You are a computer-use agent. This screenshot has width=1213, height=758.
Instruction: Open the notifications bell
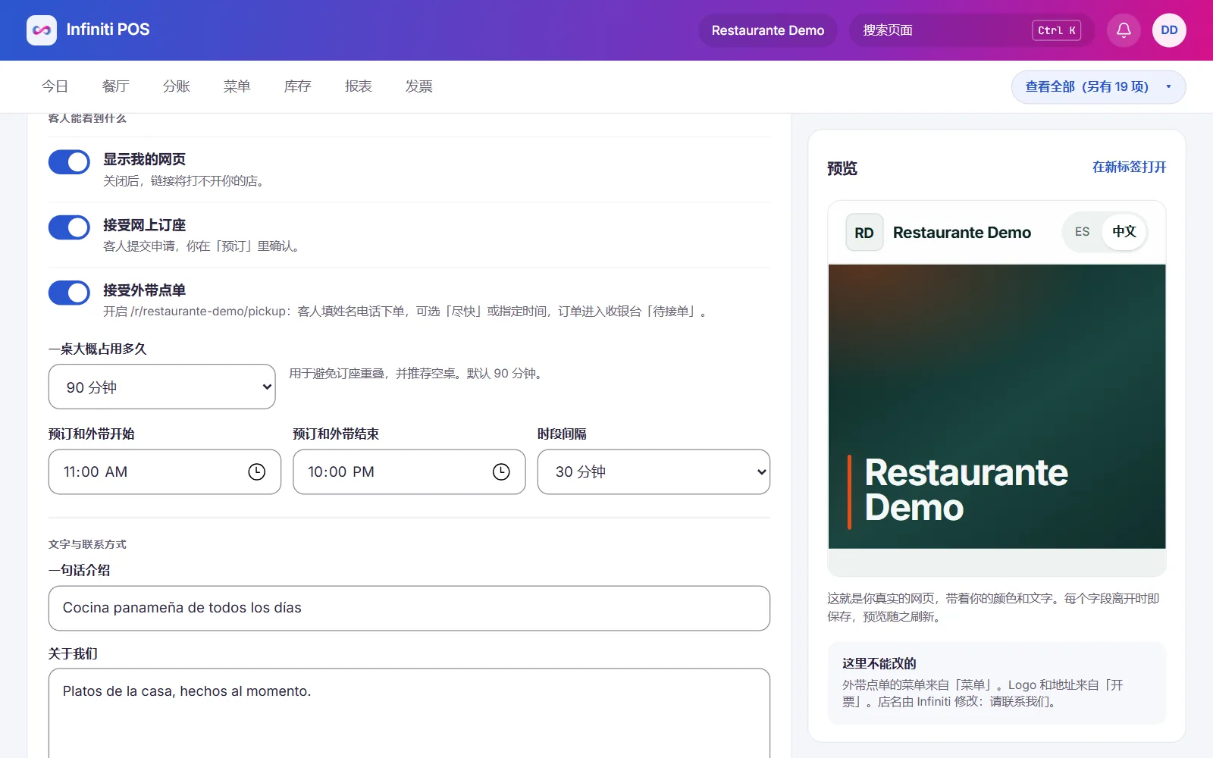point(1124,30)
